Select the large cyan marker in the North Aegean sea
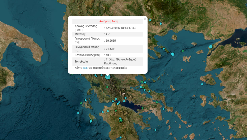The image size is (247, 140). click(x=173, y=54)
